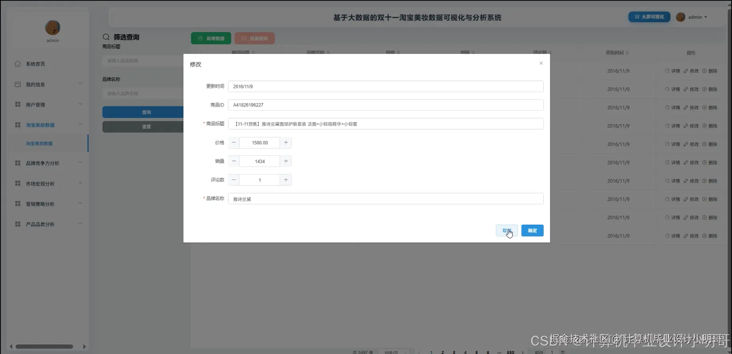This screenshot has width=732, height=354.
Task: Reset filters with 重置 button
Action: click(143, 127)
